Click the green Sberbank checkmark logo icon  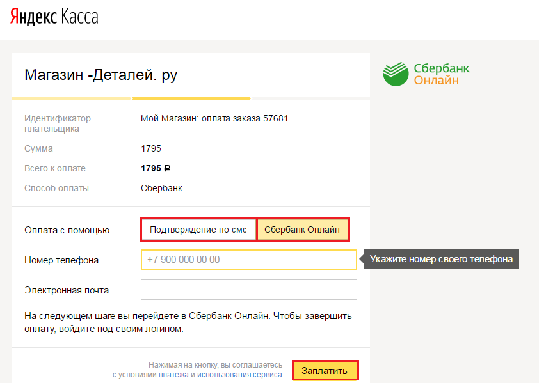[x=396, y=74]
